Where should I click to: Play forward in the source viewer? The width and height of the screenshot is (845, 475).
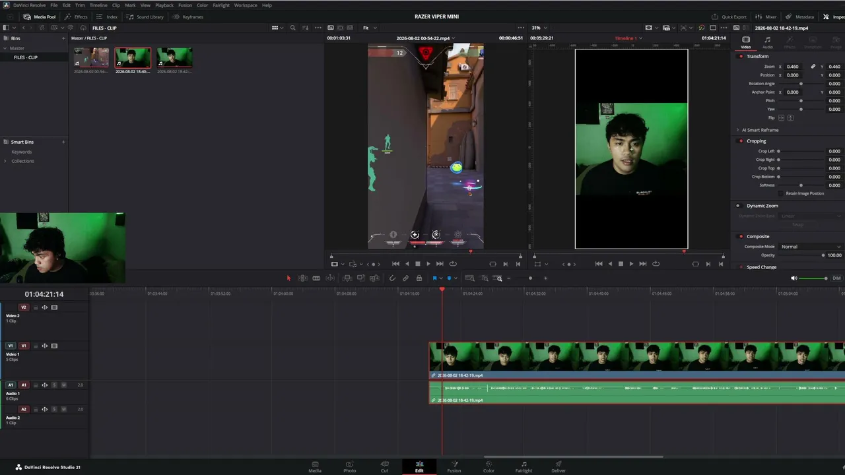click(x=428, y=264)
